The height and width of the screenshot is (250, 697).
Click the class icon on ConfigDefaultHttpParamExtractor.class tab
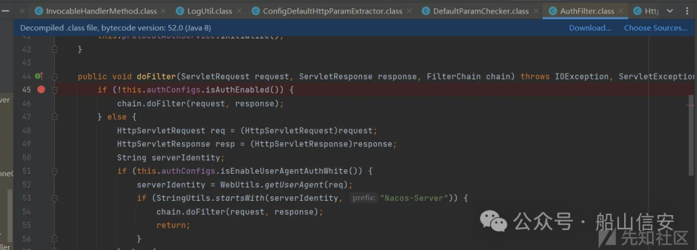256,11
